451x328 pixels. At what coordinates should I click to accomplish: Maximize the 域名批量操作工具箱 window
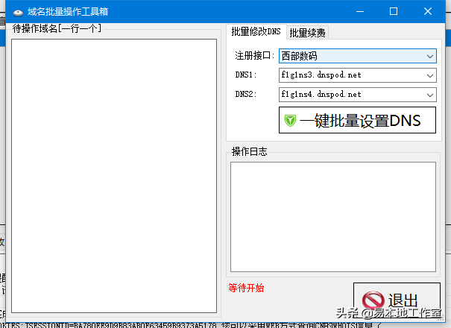pyautogui.click(x=394, y=11)
